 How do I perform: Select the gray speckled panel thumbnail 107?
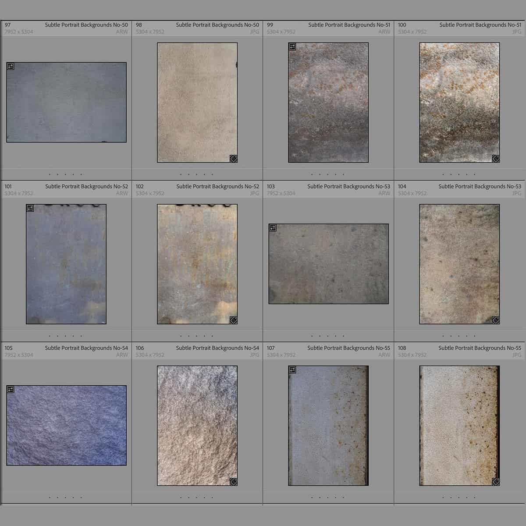pyautogui.click(x=328, y=426)
